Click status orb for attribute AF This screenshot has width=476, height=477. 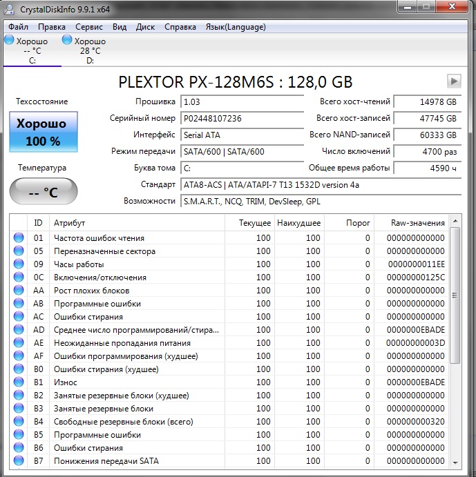19,356
